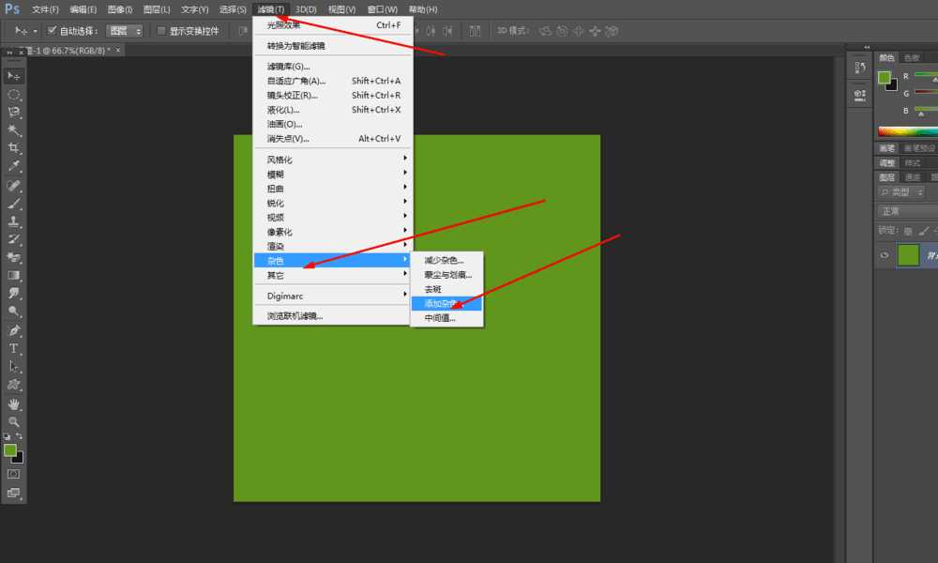Click the green layer thumbnail
The height and width of the screenshot is (563, 938).
pyautogui.click(x=908, y=254)
